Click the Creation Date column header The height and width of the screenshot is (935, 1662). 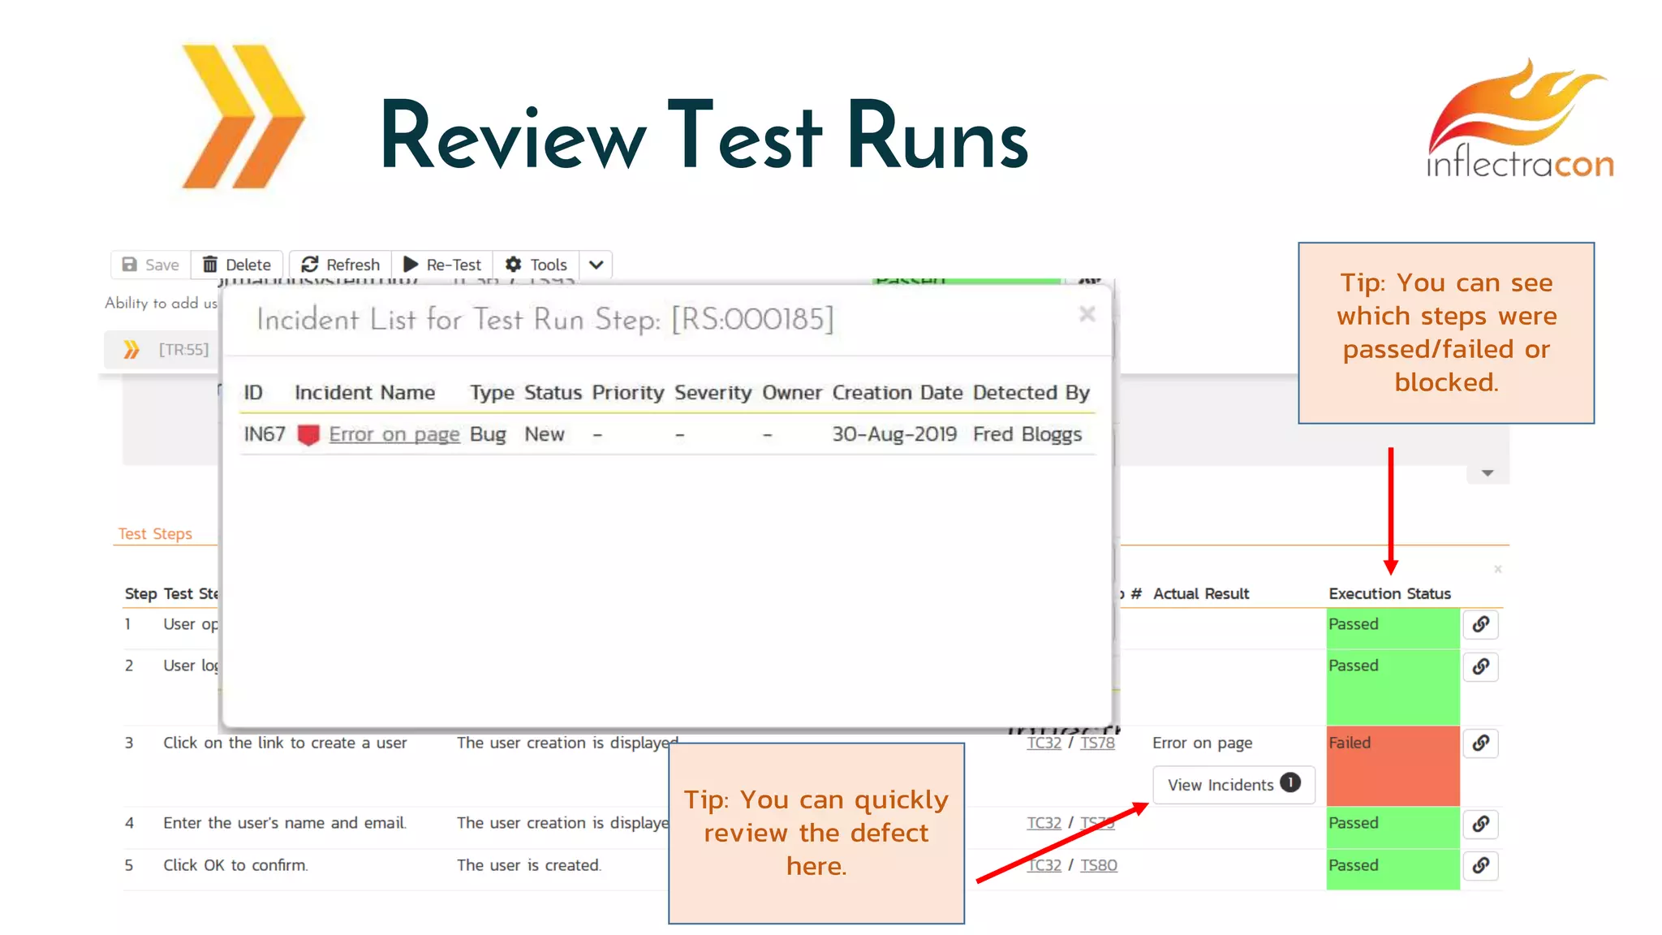898,393
